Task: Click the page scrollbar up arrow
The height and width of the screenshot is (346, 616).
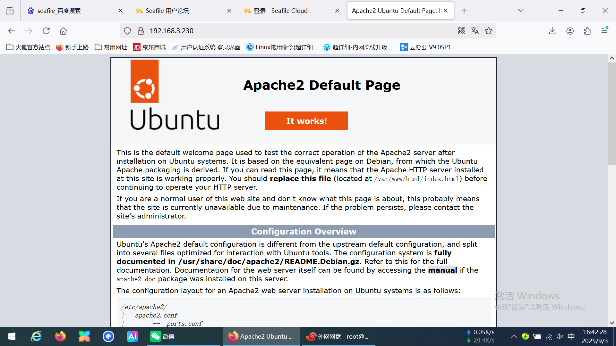Action: [612, 58]
